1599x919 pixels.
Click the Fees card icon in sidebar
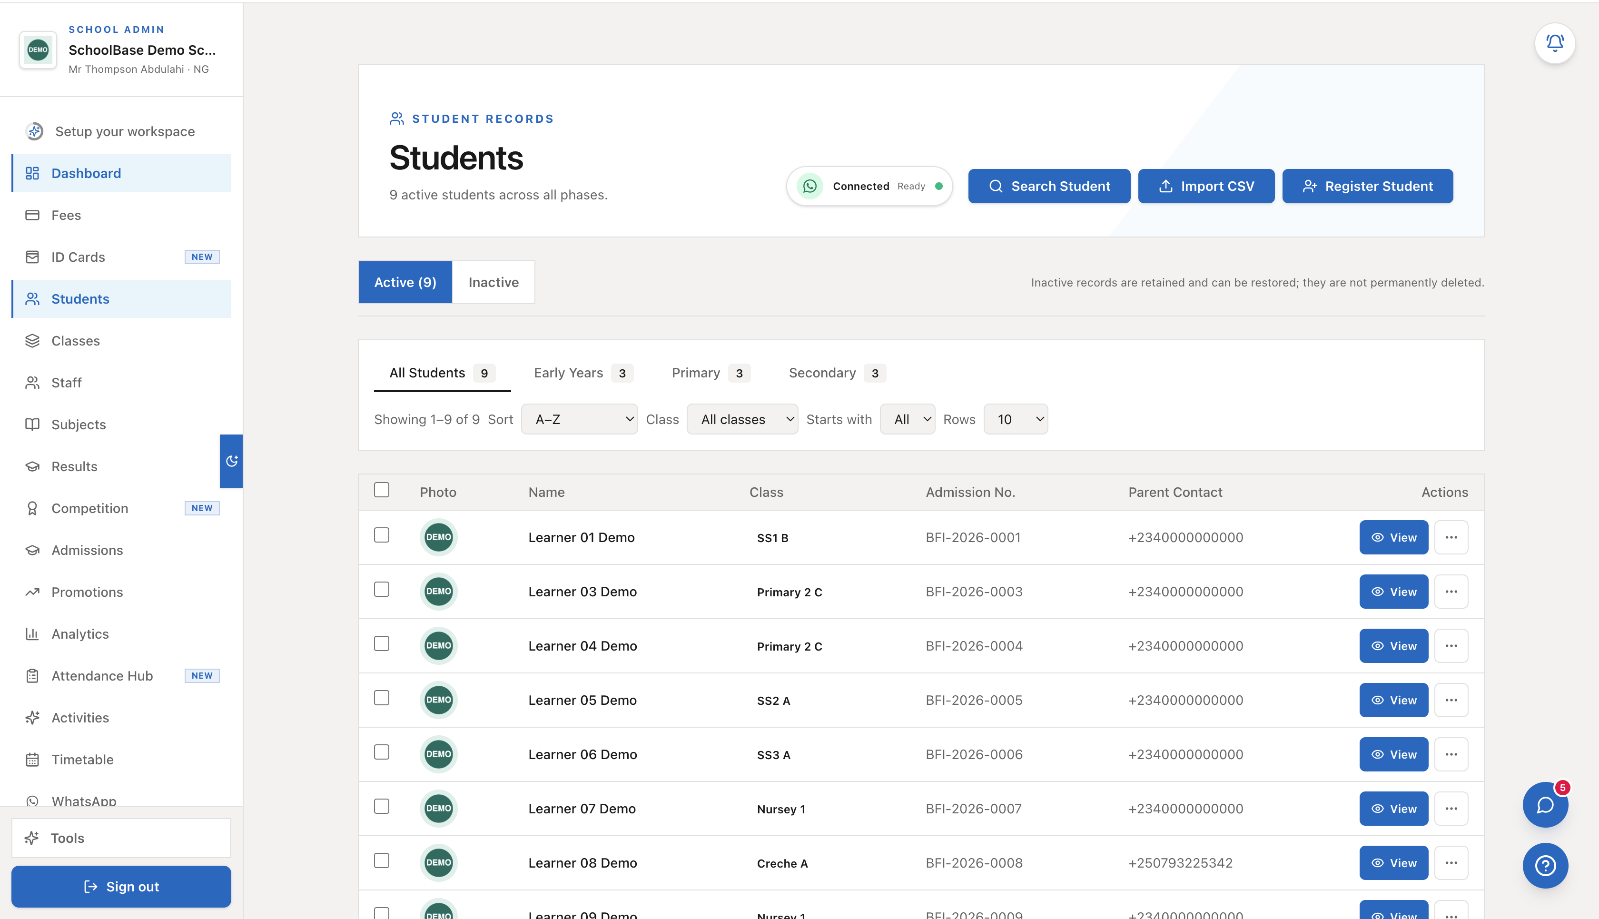pos(32,215)
